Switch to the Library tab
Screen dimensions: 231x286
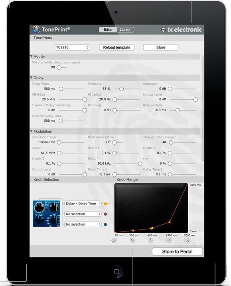[125, 29]
